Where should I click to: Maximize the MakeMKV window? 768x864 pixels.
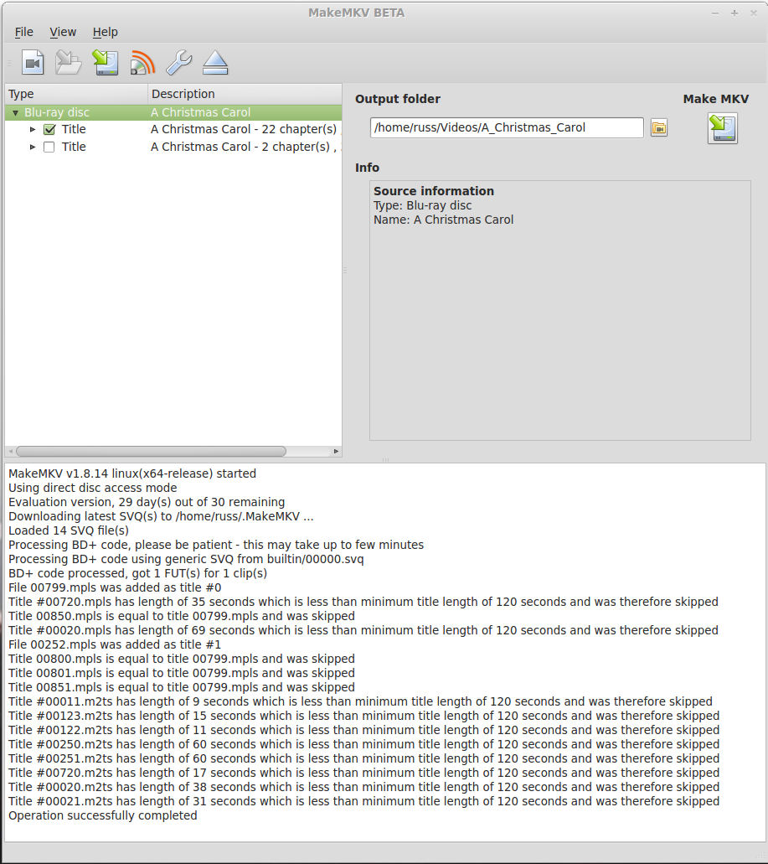tap(734, 13)
